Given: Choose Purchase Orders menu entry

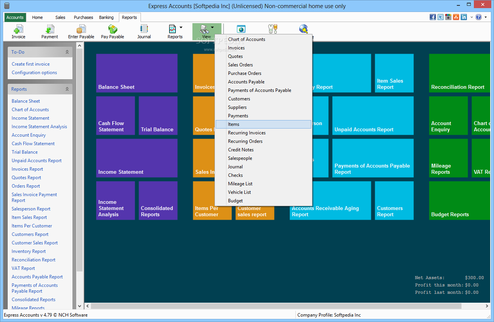Looking at the screenshot, I should tap(264, 73).
